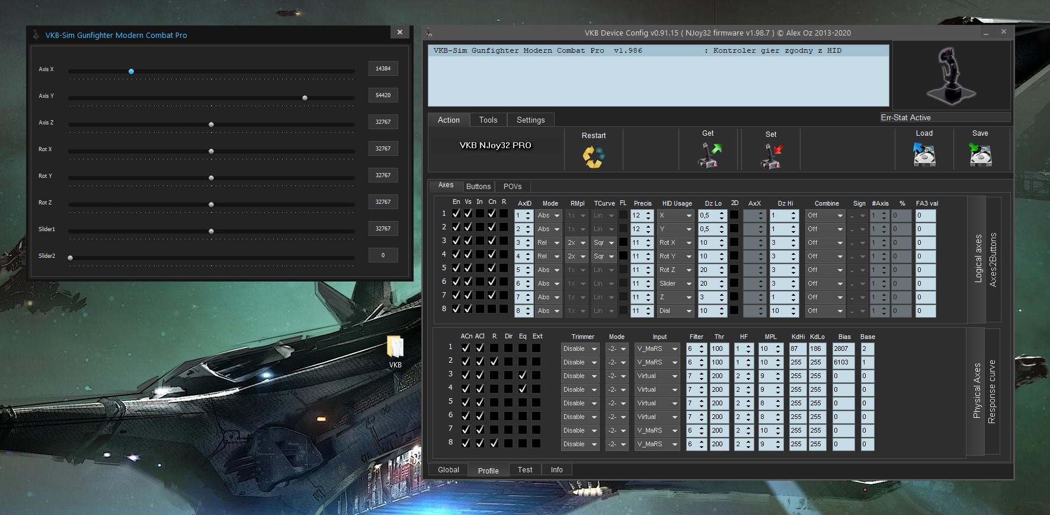Click Rot Z slider handle
The image size is (1050, 515).
(x=211, y=204)
